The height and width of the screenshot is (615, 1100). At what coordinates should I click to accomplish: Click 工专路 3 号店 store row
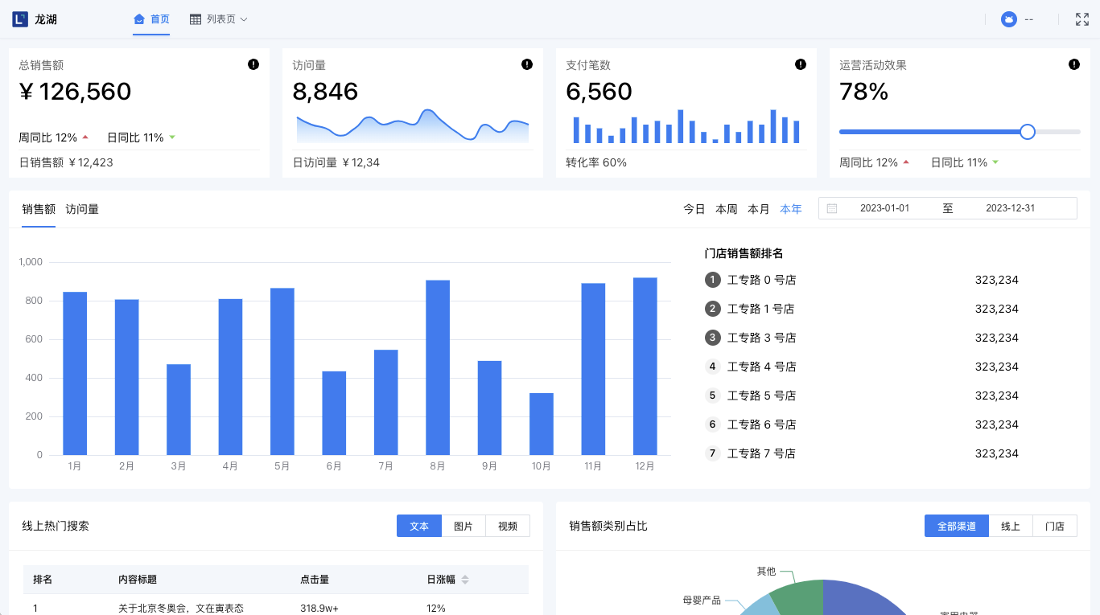(x=862, y=338)
